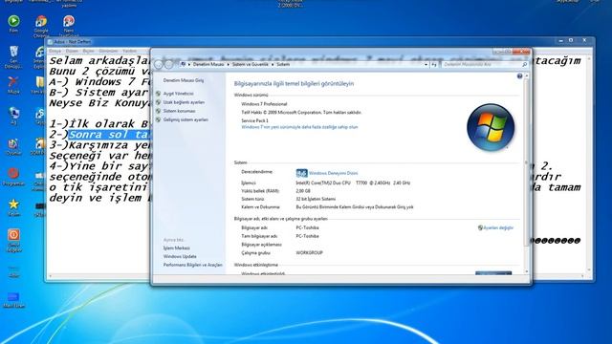Click the '32 bit İşletim Sistemi' value
Viewport: 612px width, 344px height.
pyautogui.click(x=316, y=200)
